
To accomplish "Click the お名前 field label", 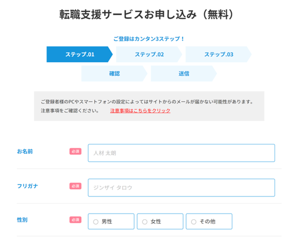I will (25, 151).
